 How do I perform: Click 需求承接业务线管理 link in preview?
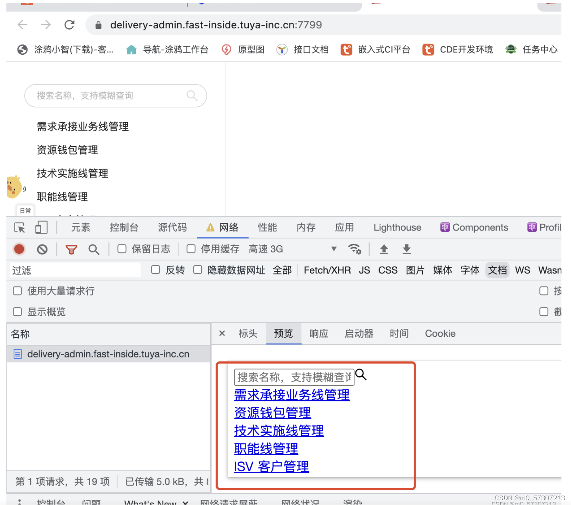click(292, 395)
